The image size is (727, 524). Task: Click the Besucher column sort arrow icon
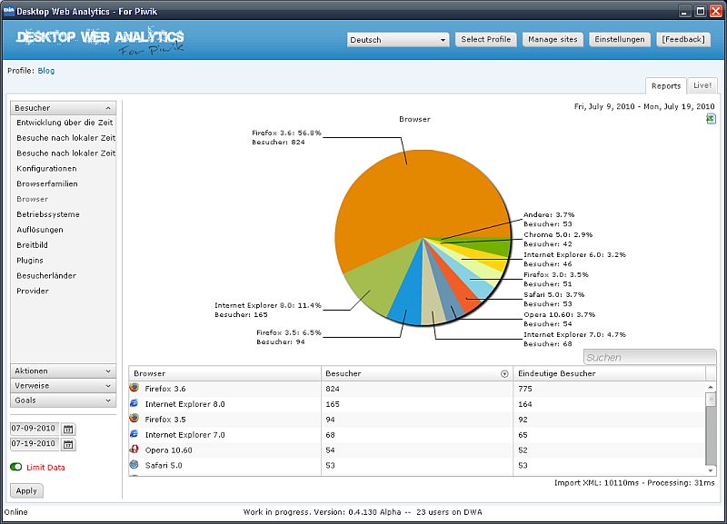tap(504, 373)
